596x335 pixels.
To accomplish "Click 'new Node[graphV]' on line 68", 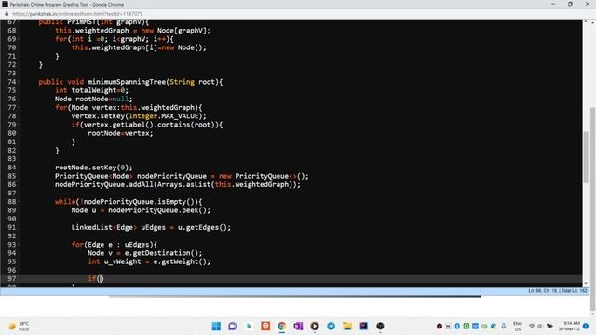I will click(x=173, y=31).
